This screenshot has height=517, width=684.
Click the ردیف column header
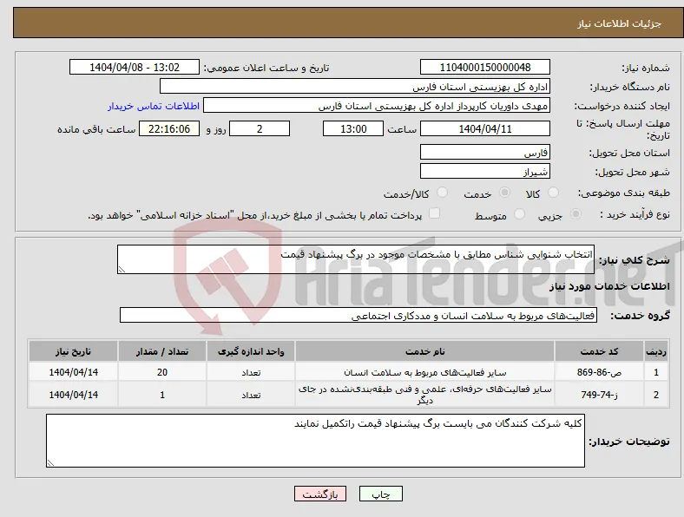tap(656, 351)
